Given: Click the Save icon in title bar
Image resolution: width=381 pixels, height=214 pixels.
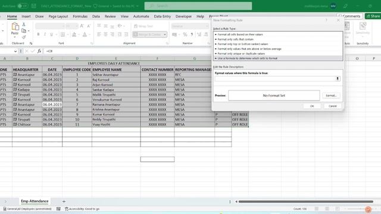Looking at the screenshot, I should pos(34,6).
